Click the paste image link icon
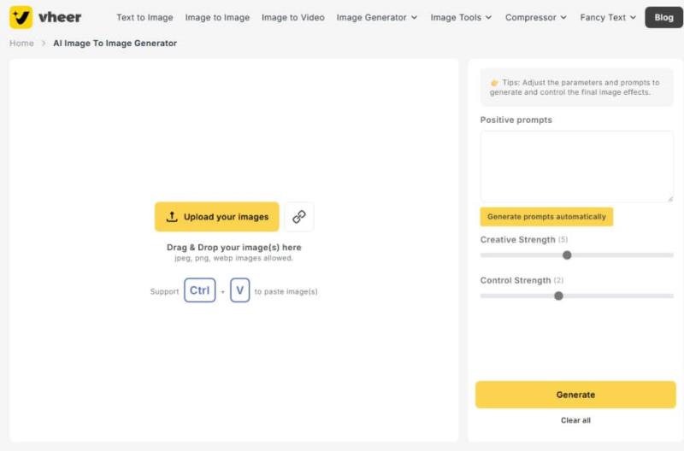684x451 pixels. (x=299, y=217)
